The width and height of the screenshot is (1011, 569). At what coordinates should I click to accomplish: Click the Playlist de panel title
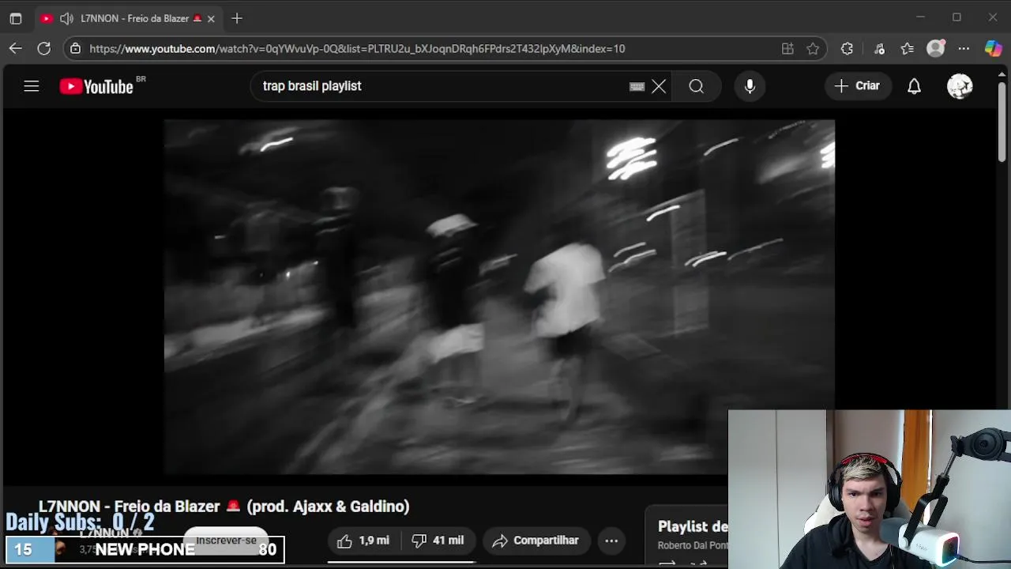(693, 526)
